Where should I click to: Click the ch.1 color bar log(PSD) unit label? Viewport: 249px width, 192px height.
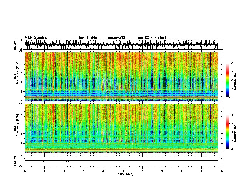click(235, 82)
